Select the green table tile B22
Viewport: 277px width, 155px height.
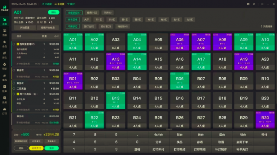point(94,120)
